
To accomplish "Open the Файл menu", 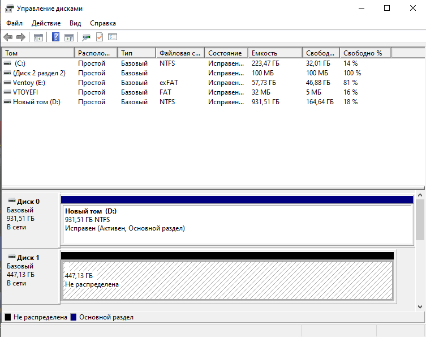I will click(15, 23).
